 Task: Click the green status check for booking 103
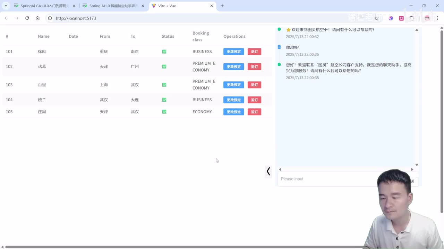coord(164,85)
